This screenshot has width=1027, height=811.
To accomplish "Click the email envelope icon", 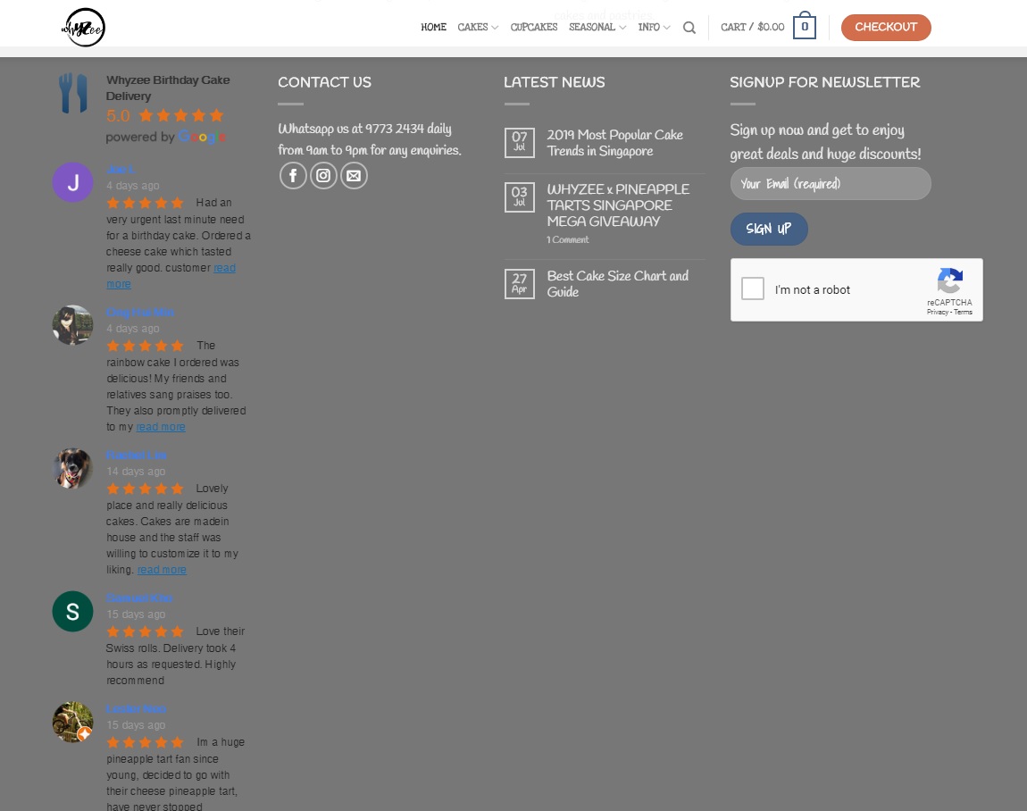I will 354,176.
